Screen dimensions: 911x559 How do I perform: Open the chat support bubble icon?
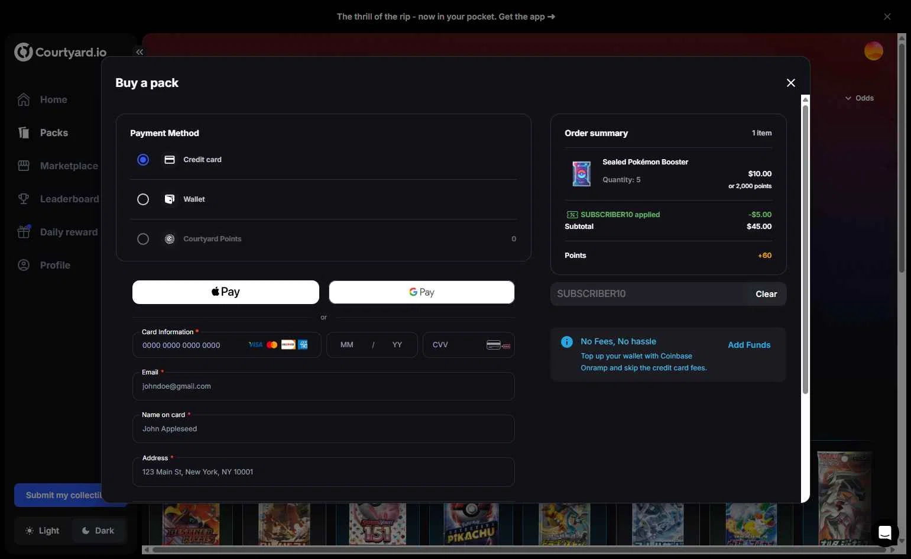point(885,533)
